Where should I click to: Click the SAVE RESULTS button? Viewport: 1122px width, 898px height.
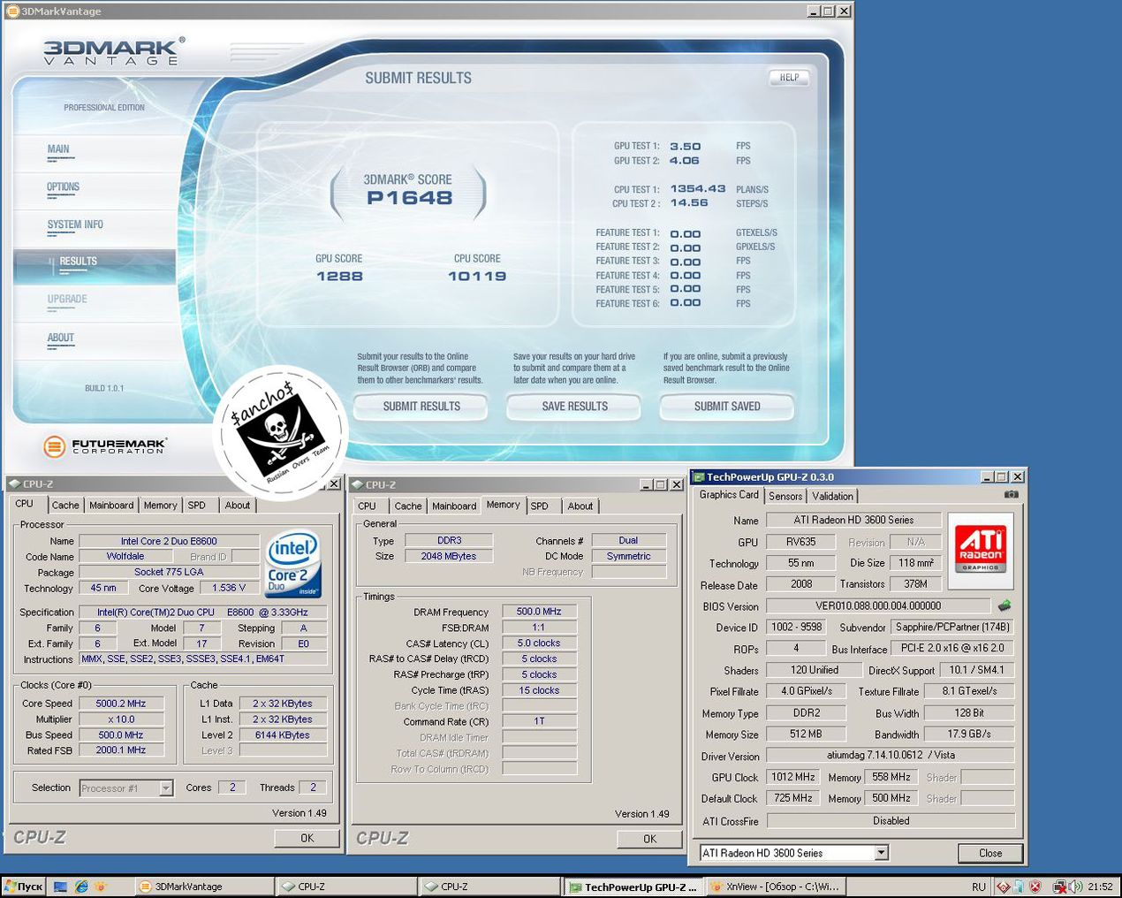[574, 407]
